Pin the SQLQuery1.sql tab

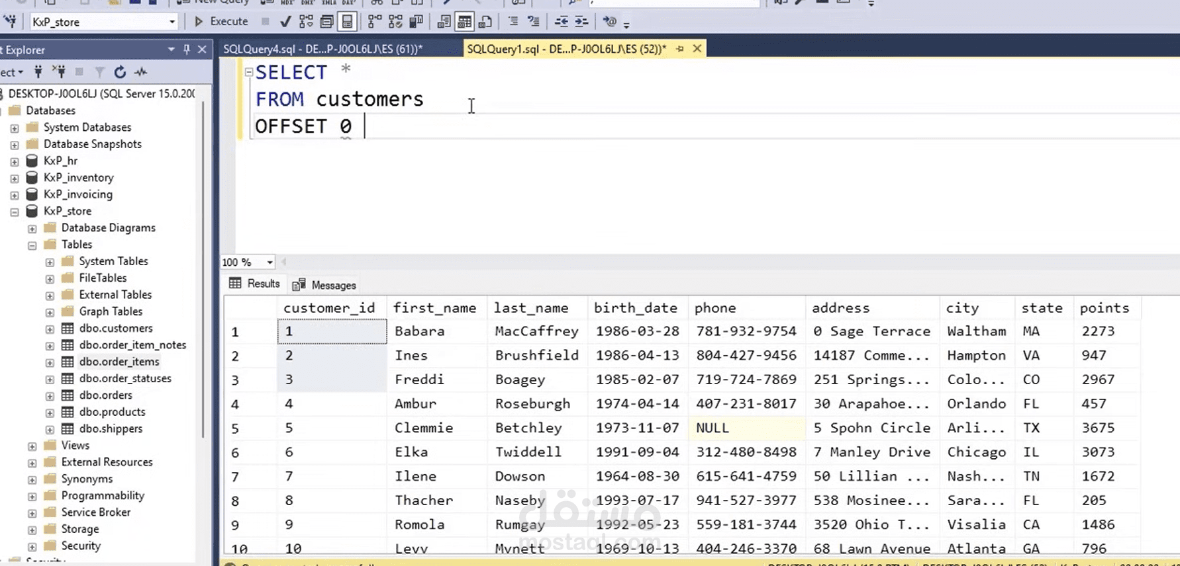680,49
